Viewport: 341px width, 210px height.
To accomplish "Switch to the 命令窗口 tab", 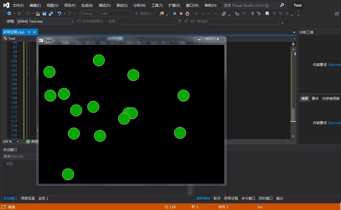I will tap(248, 198).
